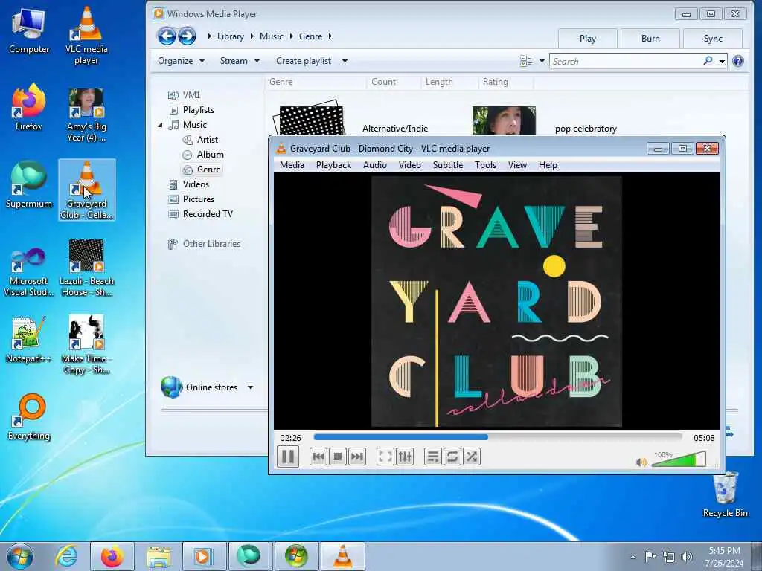Open the search options dropdown arrow
The image size is (762, 571).
[x=722, y=61]
